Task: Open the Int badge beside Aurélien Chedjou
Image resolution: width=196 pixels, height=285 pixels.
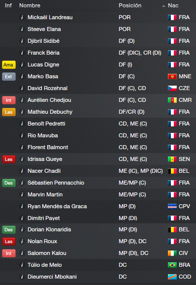Action: click(9, 100)
